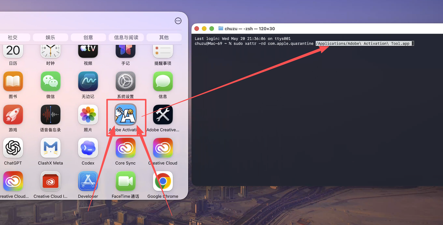Open the Games (游戏) rocket icon
The width and height of the screenshot is (443, 225).
click(13, 115)
